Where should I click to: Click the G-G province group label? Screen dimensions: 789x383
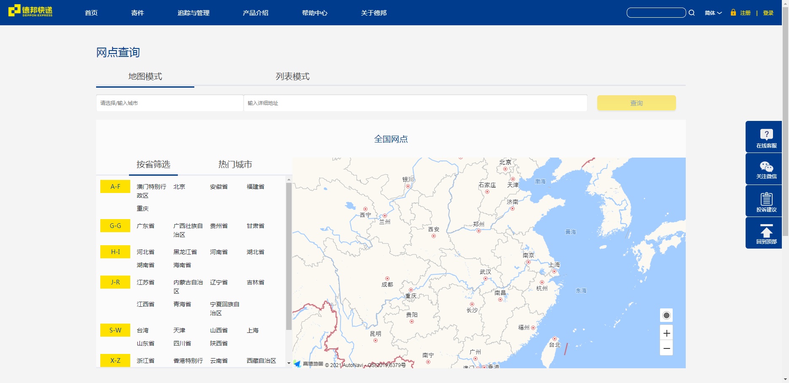pos(115,225)
